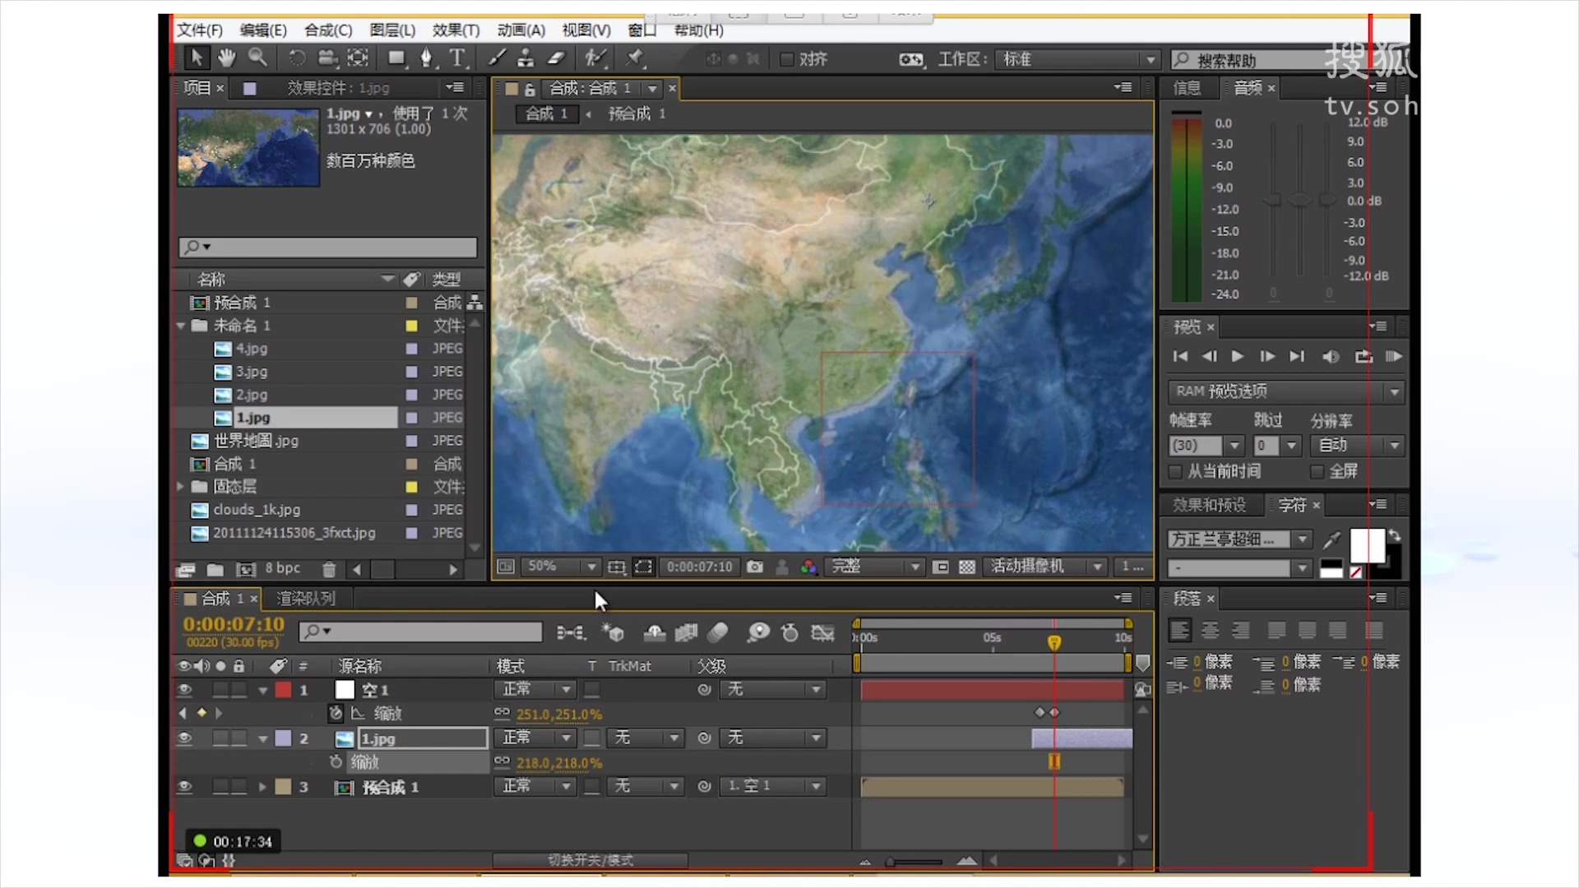
Task: Click the 切换开关/模式 button
Action: click(590, 860)
